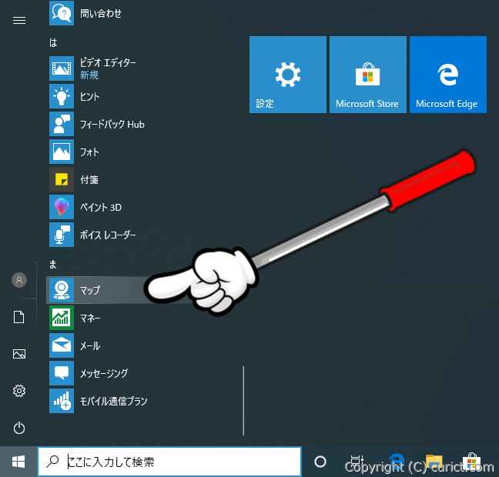The height and width of the screenshot is (477, 499).
Task: Open the フィードバック Hub icon
Action: [x=62, y=124]
